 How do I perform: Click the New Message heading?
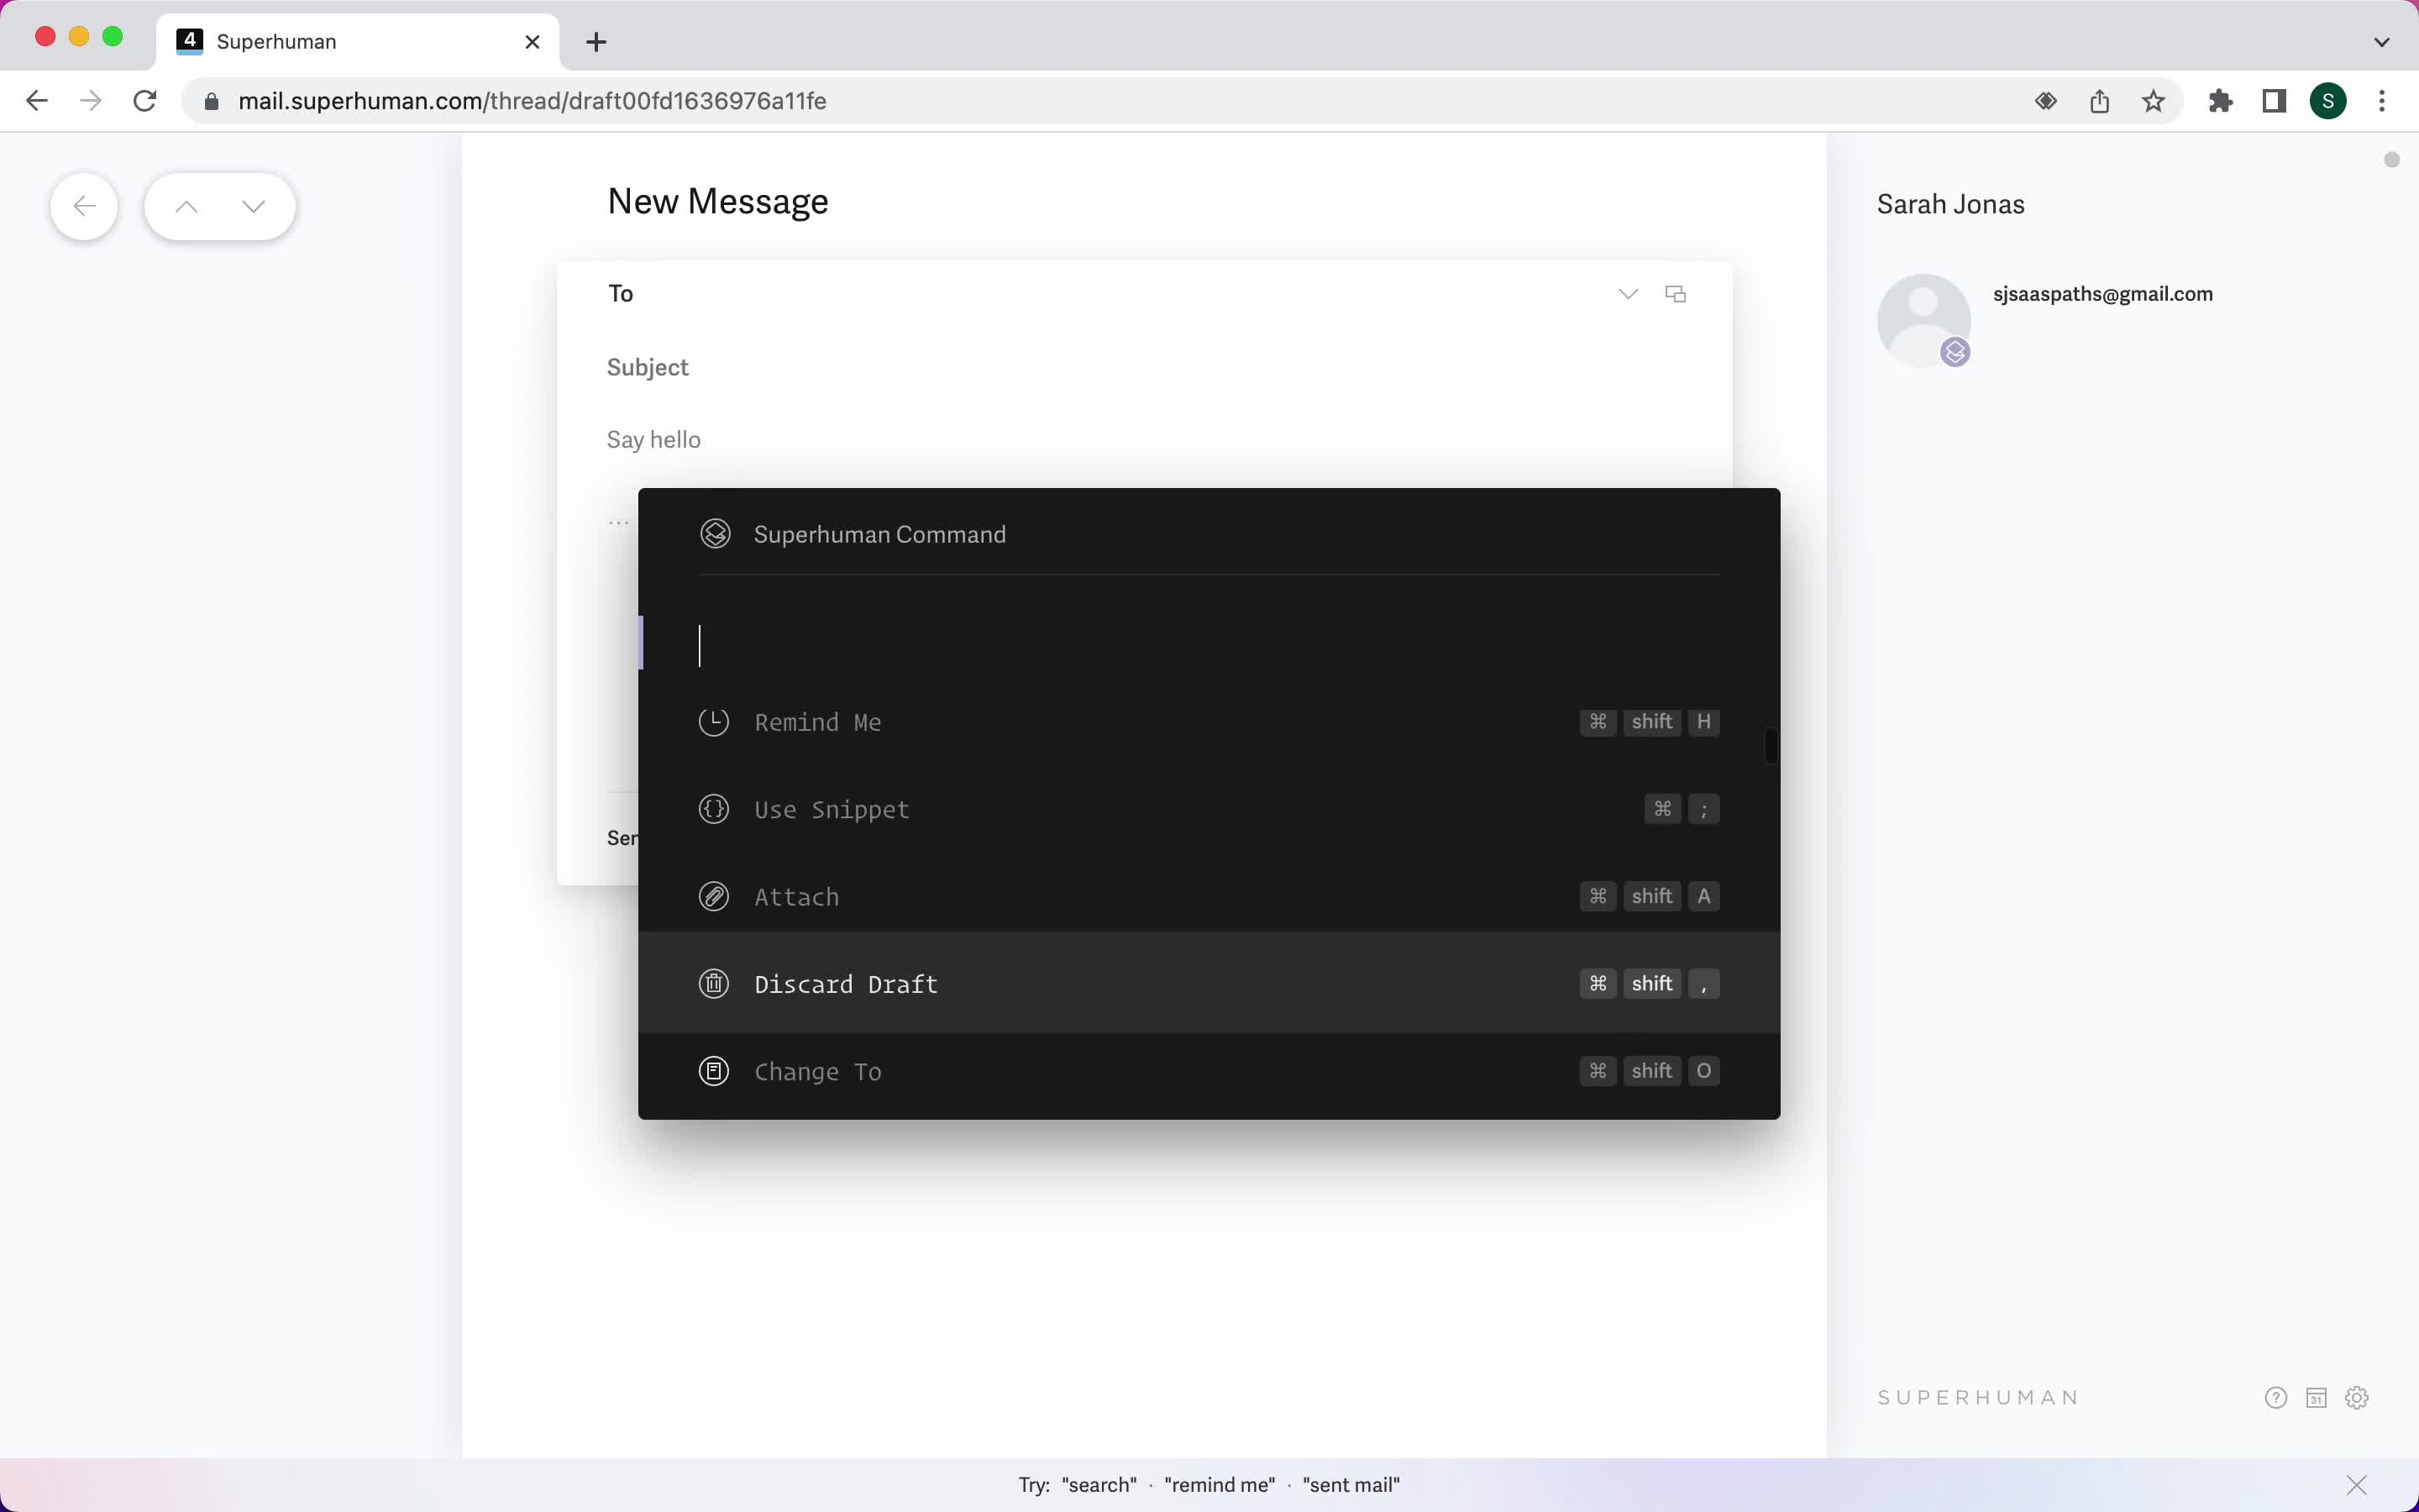coord(717,201)
